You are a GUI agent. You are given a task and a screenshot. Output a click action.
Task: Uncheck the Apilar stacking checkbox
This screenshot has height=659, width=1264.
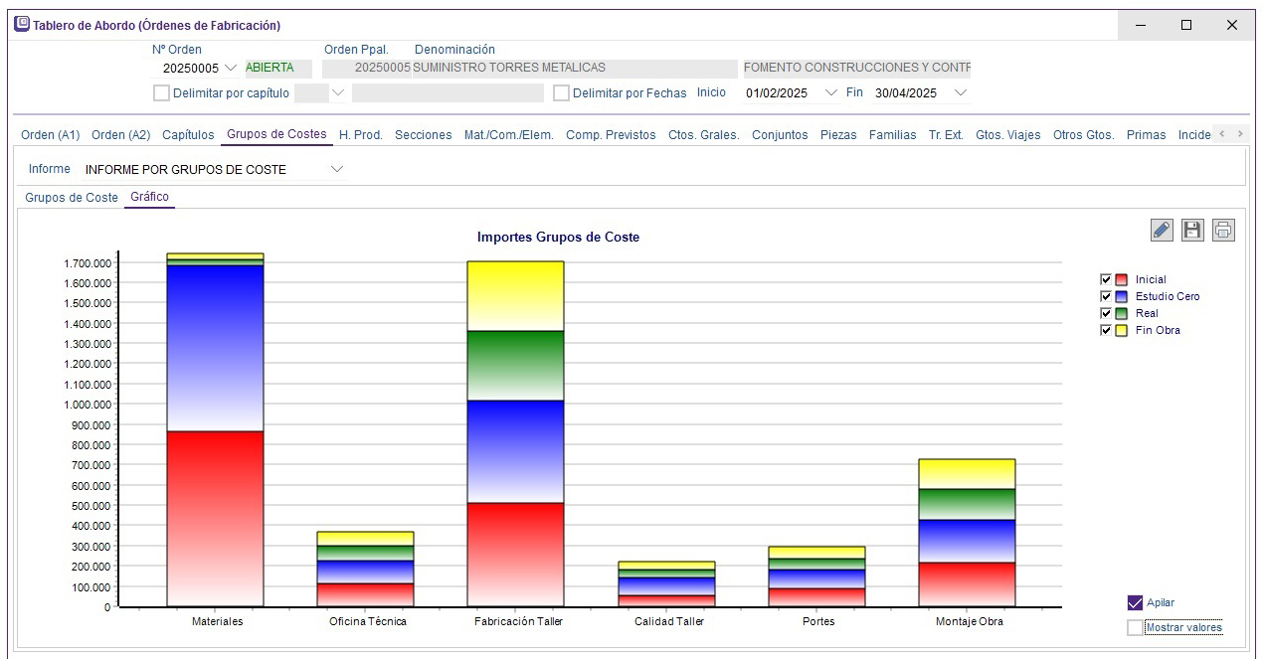(x=1135, y=602)
